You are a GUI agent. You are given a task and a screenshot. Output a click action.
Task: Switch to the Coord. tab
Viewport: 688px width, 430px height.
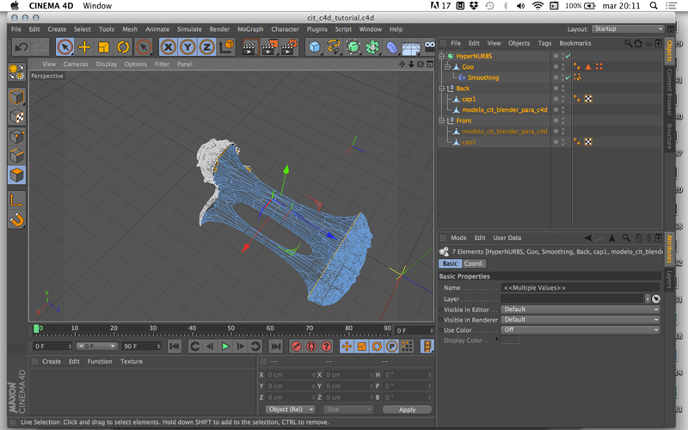point(474,264)
